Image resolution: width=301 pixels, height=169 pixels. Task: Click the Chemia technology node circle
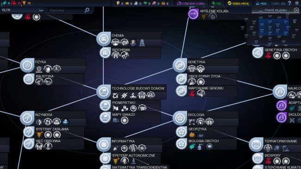103,39
